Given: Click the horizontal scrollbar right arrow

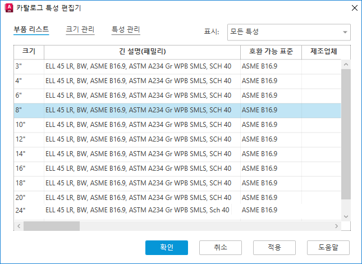Looking at the screenshot, I should 337,226.
